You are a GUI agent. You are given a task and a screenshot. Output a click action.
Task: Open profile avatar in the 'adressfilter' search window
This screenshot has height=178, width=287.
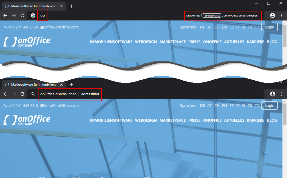pyautogui.click(x=273, y=94)
